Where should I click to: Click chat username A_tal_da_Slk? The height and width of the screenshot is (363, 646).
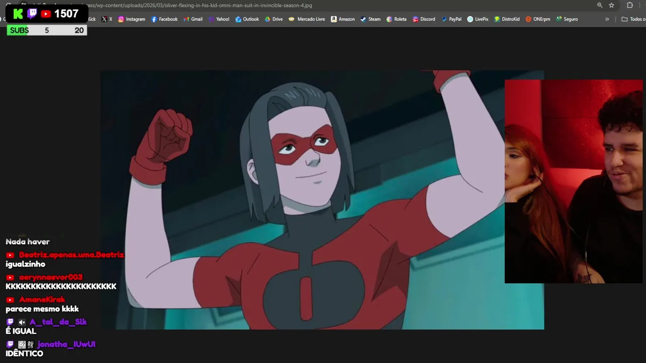[58, 322]
